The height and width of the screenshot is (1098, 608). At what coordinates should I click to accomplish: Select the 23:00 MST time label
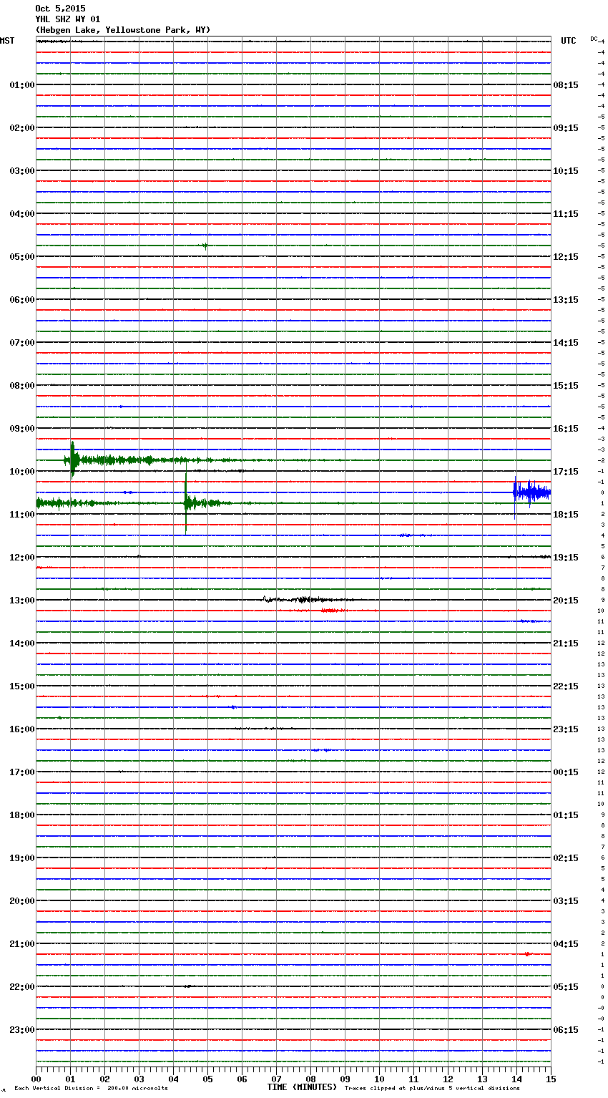(21, 1030)
